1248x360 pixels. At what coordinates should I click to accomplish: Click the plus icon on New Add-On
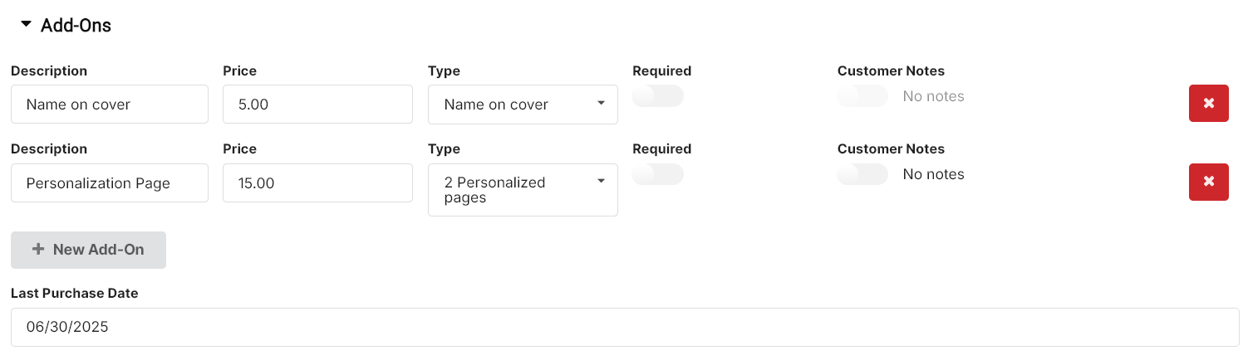click(x=38, y=250)
